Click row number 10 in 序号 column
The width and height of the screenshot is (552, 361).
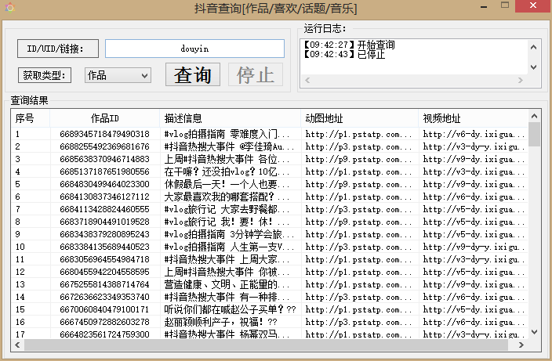[x=20, y=247]
